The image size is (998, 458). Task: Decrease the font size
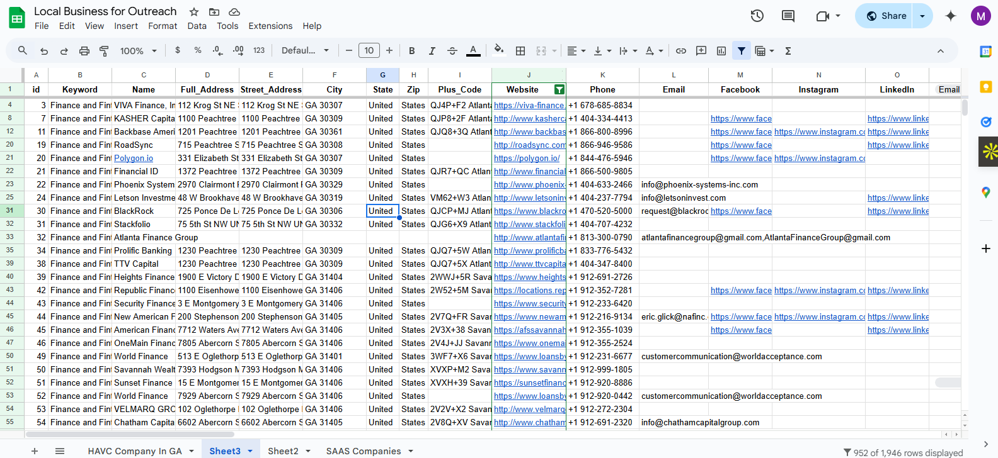tap(349, 51)
